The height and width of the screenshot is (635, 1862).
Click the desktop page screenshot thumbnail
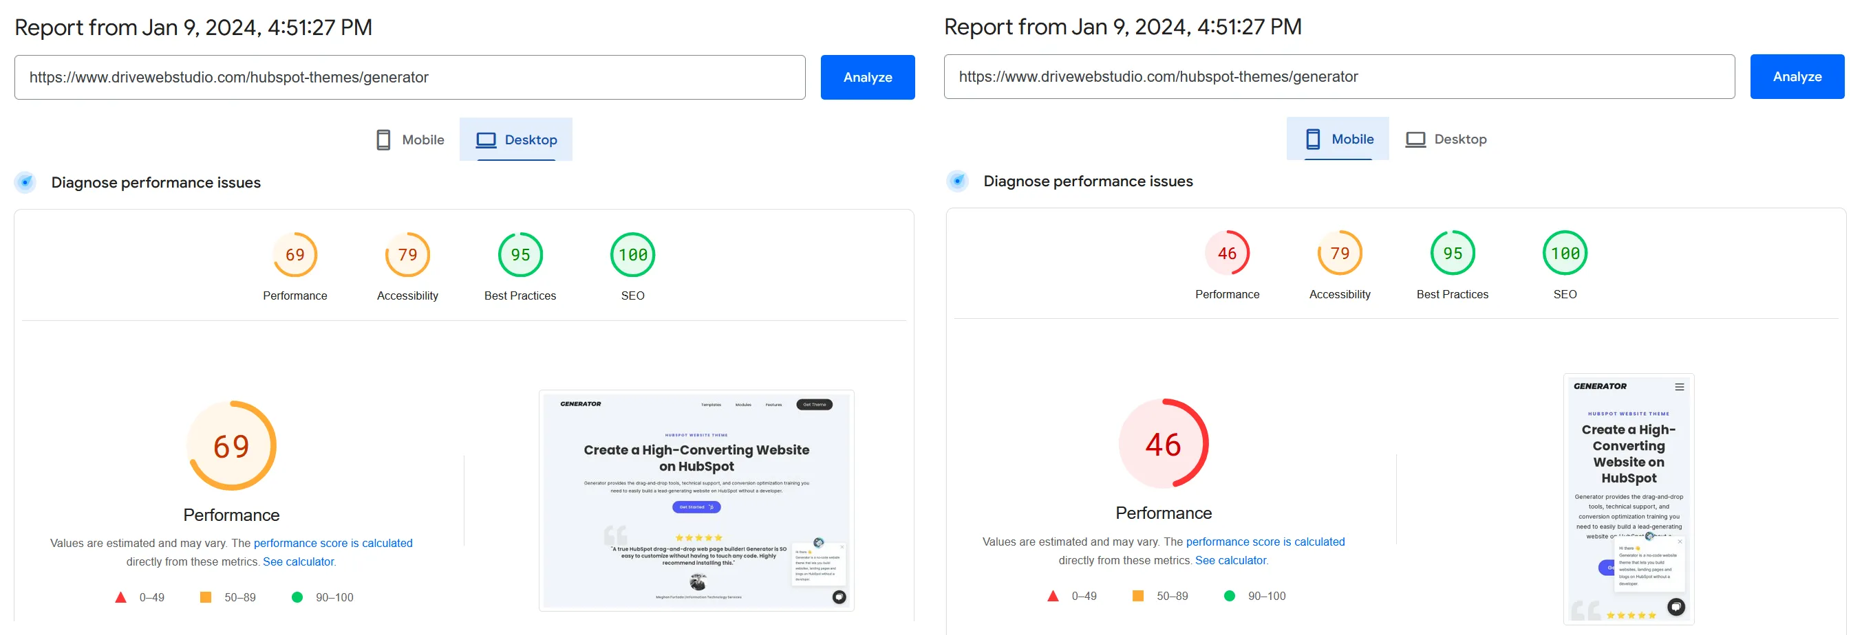tap(696, 500)
